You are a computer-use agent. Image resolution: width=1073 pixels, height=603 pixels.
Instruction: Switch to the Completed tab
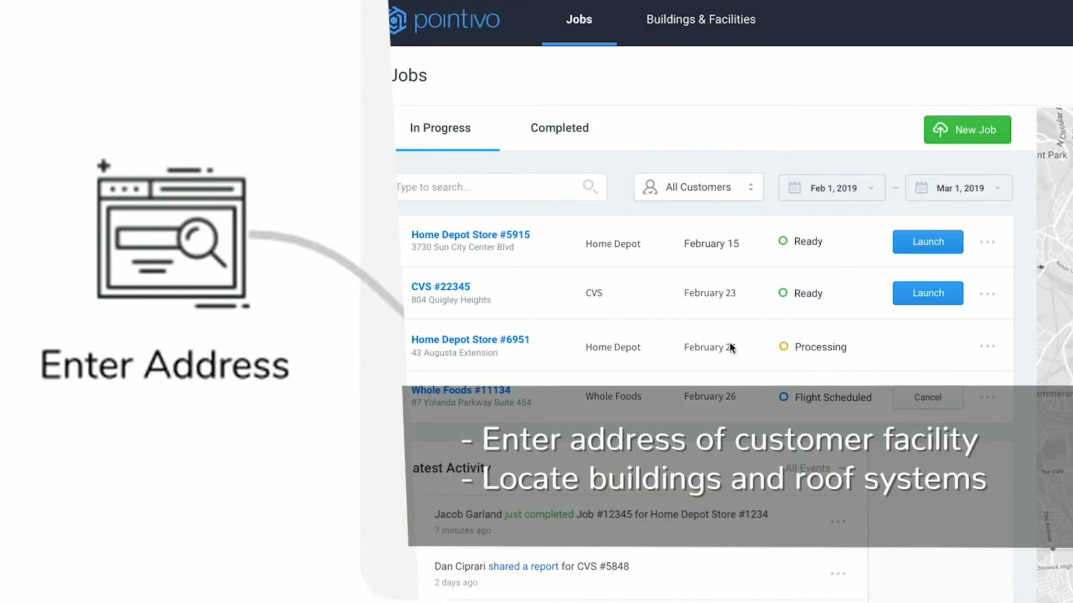click(x=559, y=128)
